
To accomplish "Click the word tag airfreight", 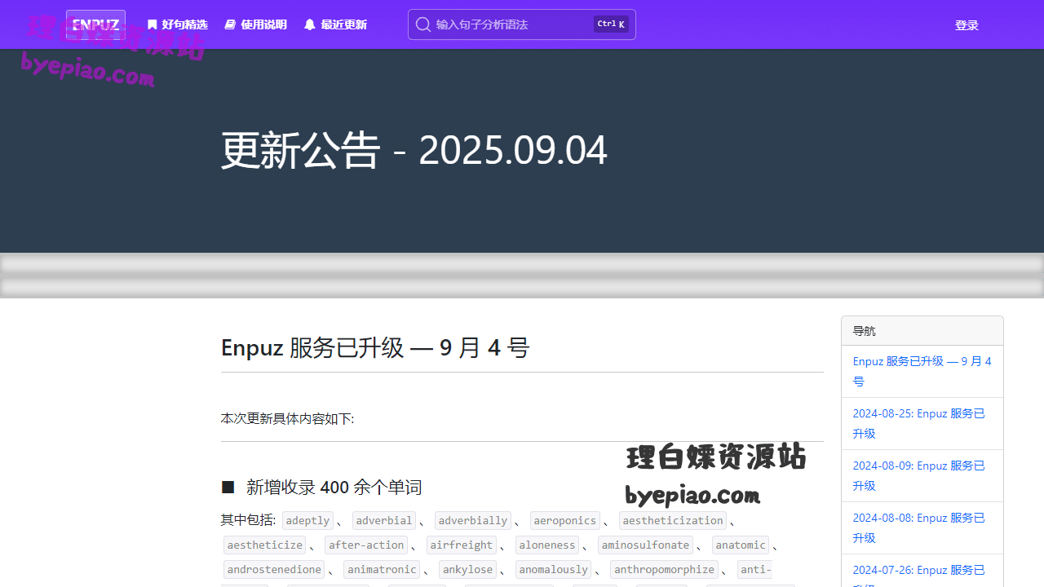I will (462, 545).
